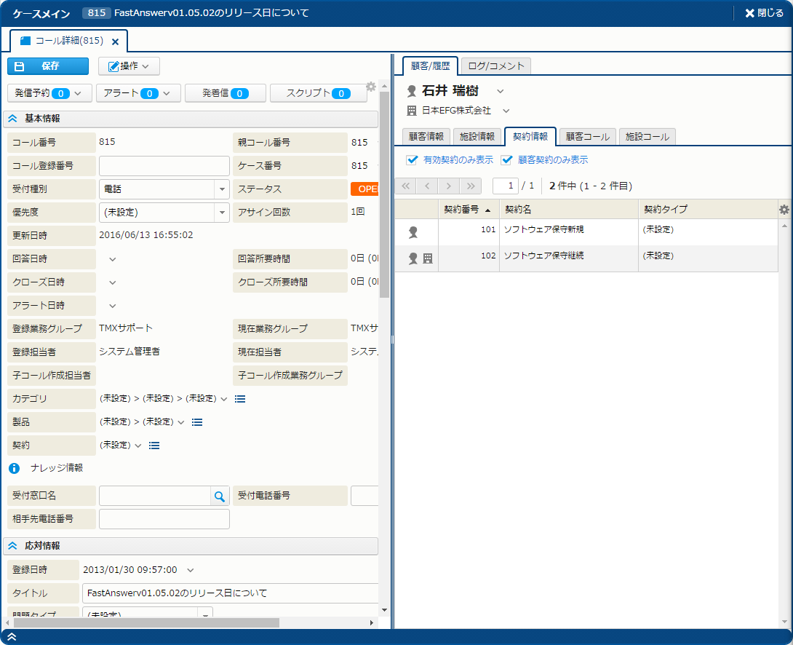
Task: Open the 操作 dropdown menu
Action: pyautogui.click(x=129, y=66)
